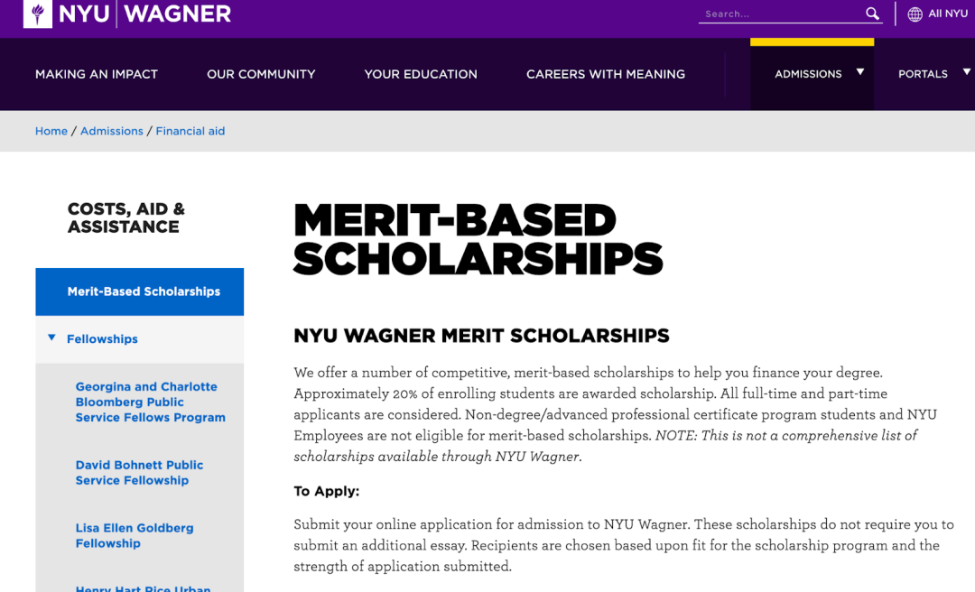The image size is (975, 592).
Task: Click into the Search text field
Action: point(781,14)
